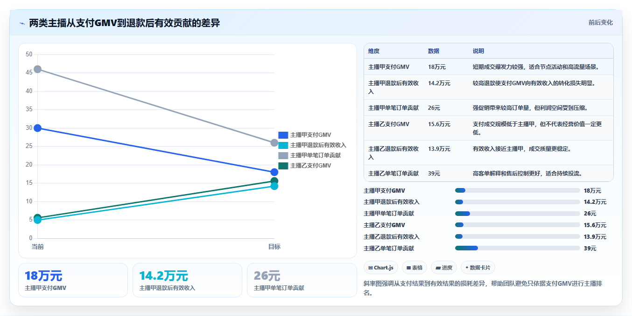632x316 pixels.
Task: Click the 主播乙支付GMV progress bar
Action: [x=518, y=225]
